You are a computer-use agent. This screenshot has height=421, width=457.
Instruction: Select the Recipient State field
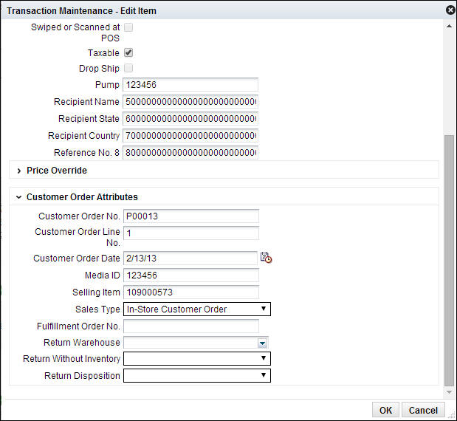190,119
